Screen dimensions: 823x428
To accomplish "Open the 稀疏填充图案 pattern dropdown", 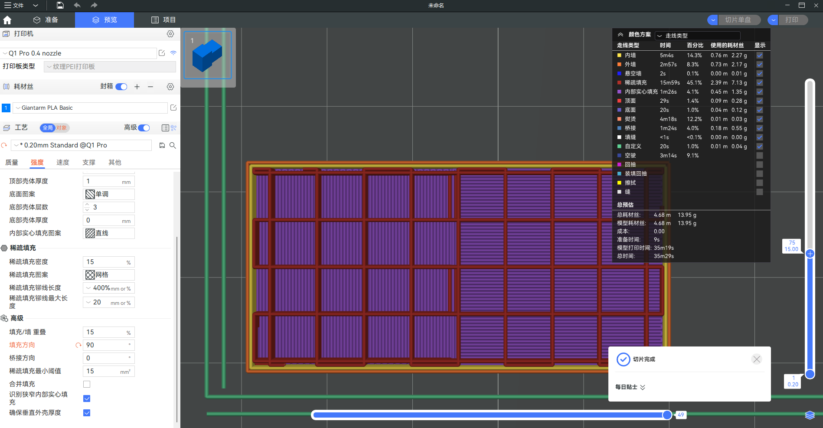I will point(109,275).
